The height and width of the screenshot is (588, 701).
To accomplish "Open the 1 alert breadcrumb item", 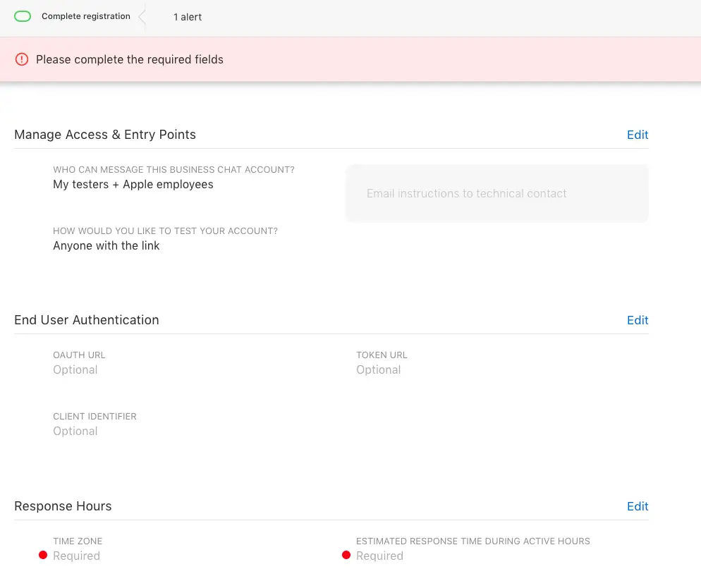I will click(x=188, y=17).
